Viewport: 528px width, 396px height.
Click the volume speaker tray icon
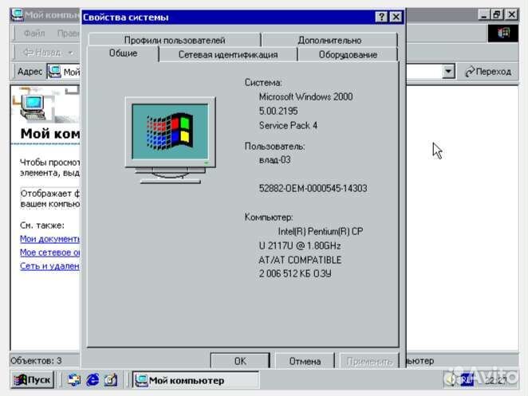tap(451, 380)
